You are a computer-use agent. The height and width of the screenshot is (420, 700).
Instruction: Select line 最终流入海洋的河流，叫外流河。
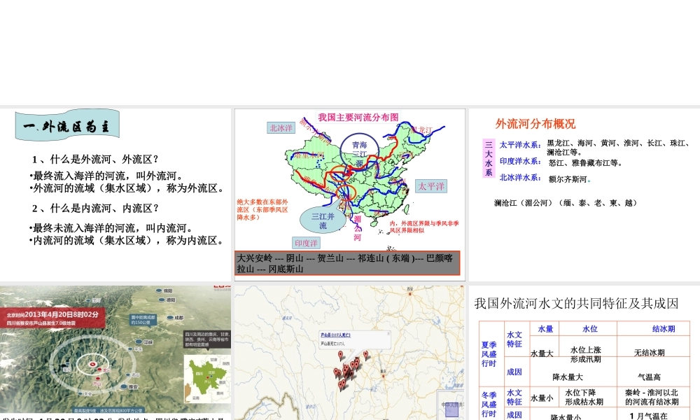pos(106,176)
